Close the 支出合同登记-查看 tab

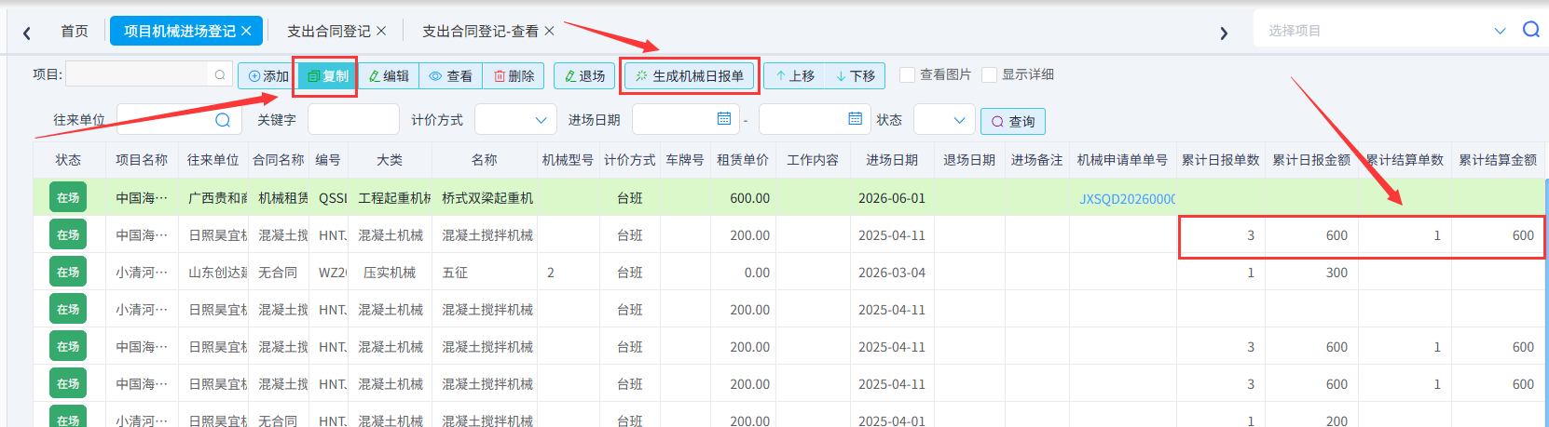[x=549, y=31]
